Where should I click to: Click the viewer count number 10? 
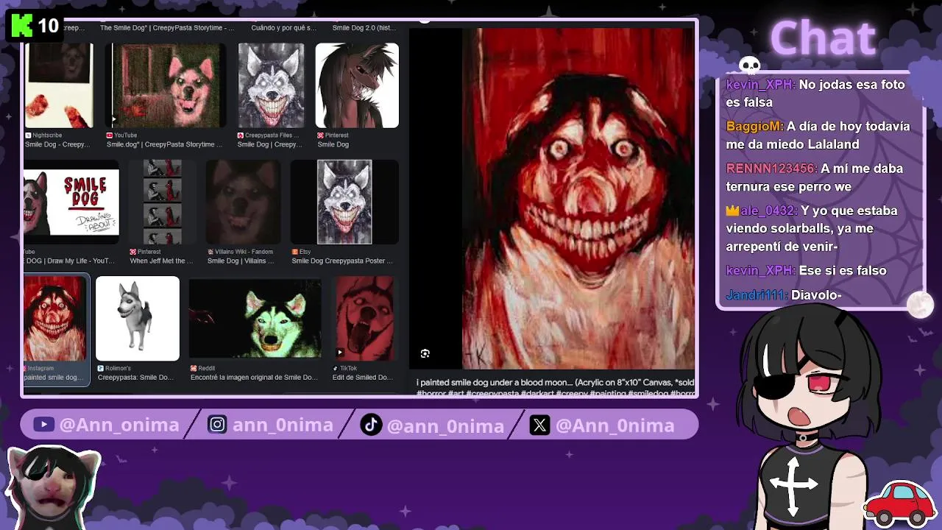tap(48, 26)
